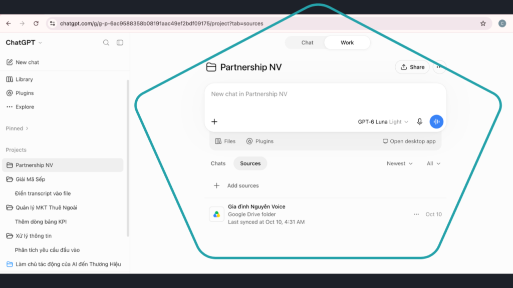Open the Xử lý thông tin project

point(63,236)
